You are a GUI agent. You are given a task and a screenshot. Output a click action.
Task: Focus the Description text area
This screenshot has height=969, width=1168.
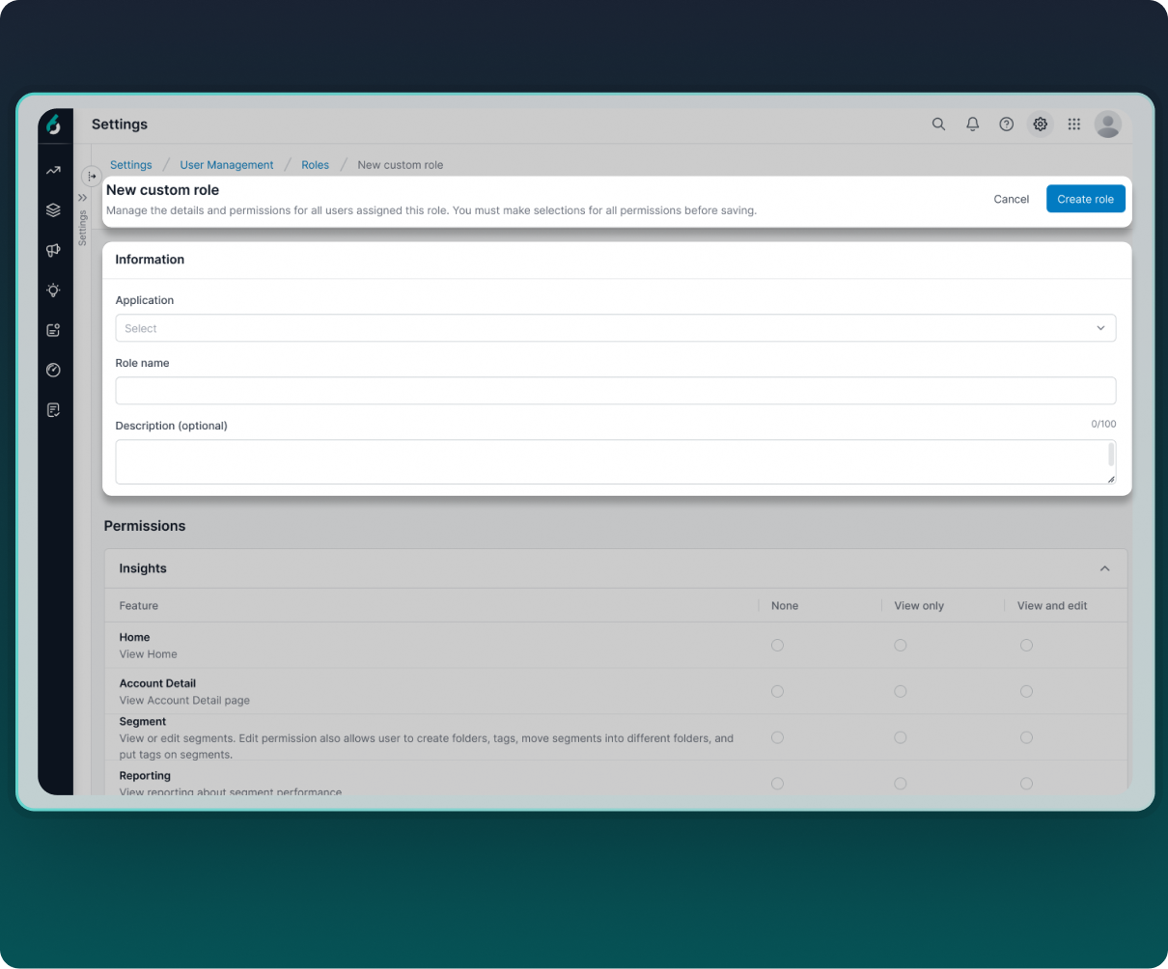click(616, 462)
